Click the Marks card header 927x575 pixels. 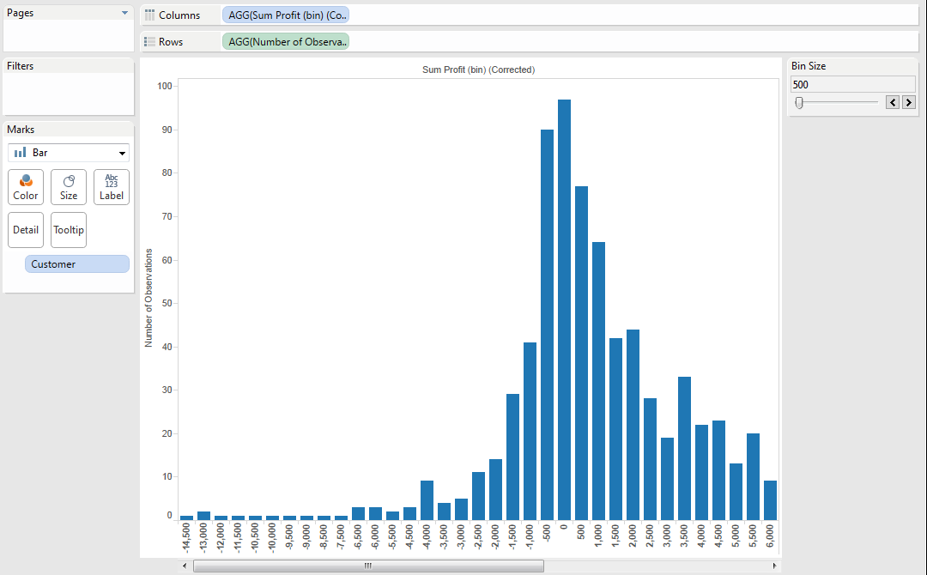[x=22, y=129]
